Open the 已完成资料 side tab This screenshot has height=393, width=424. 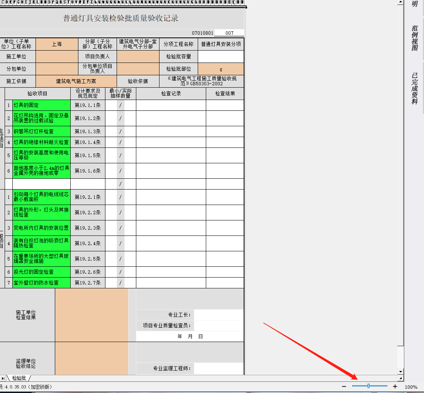(x=414, y=88)
